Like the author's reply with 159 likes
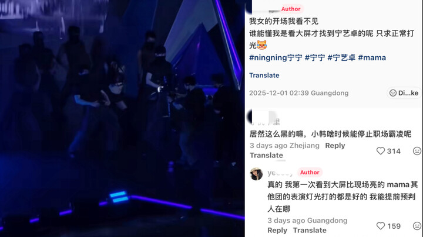The image size is (423, 237). click(380, 226)
